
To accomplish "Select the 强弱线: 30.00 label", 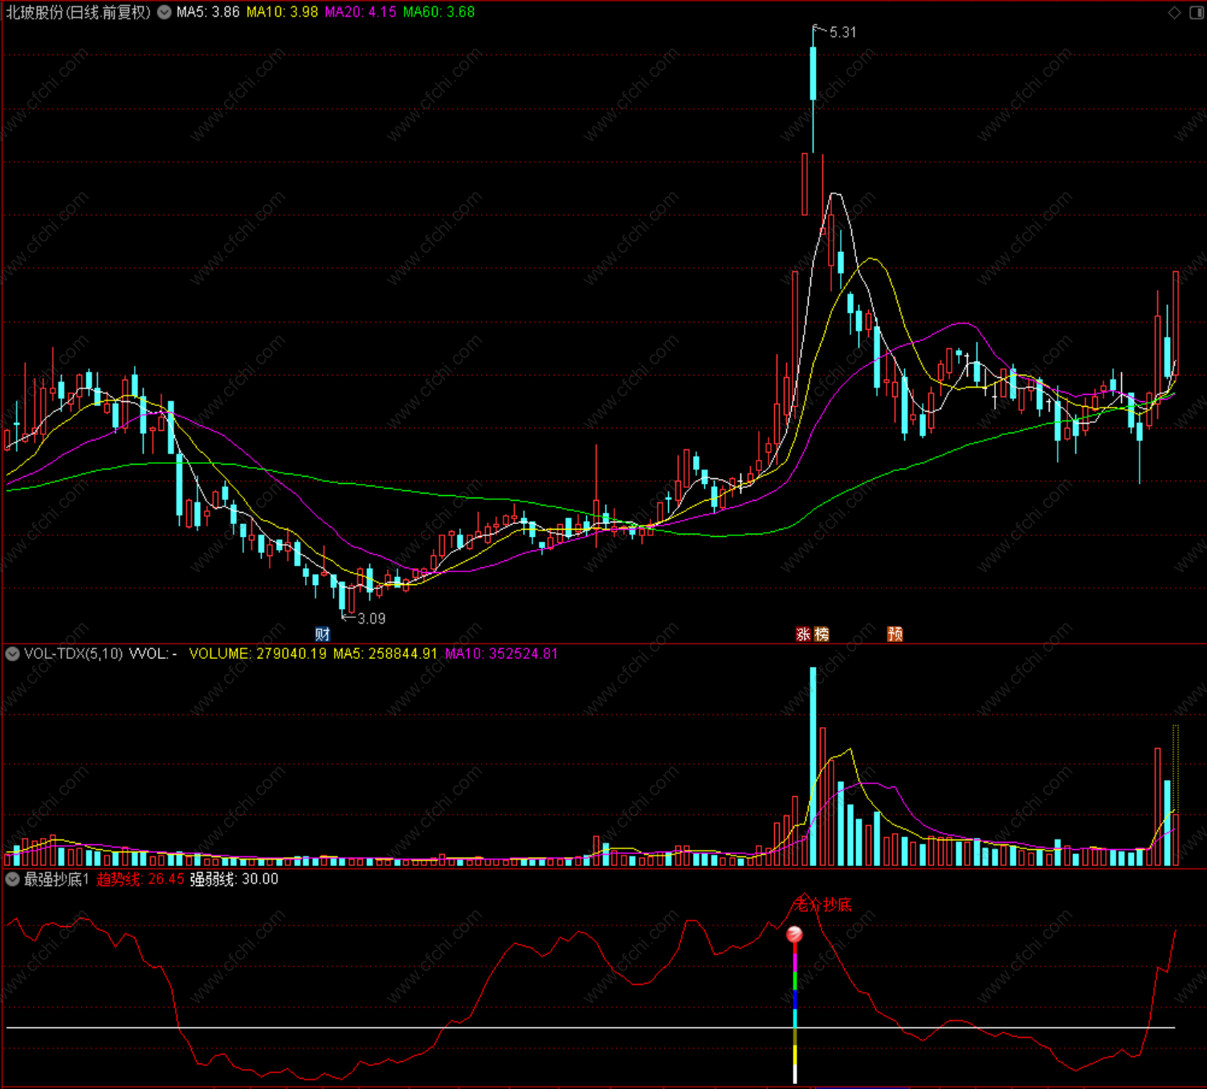I will [234, 880].
